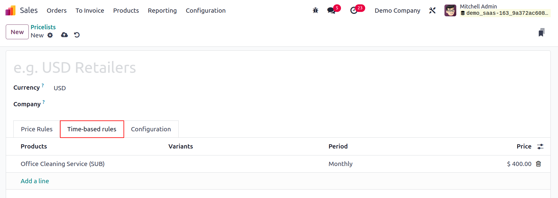Go back via the Pricelists breadcrumb
The width and height of the screenshot is (558, 198).
[43, 27]
